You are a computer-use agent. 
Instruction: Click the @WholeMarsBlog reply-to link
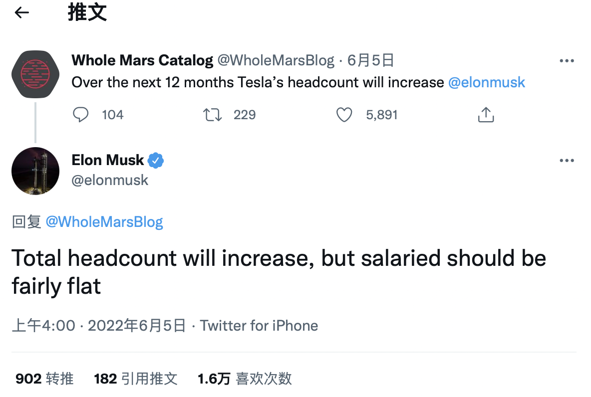point(104,222)
